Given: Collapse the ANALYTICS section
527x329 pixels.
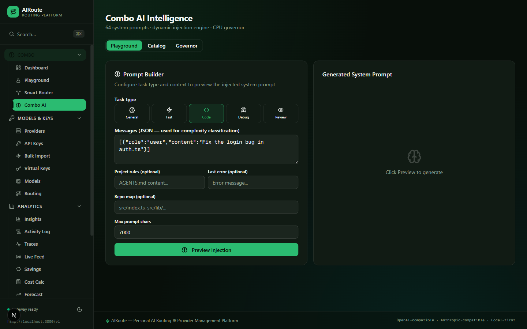Looking at the screenshot, I should point(45,206).
